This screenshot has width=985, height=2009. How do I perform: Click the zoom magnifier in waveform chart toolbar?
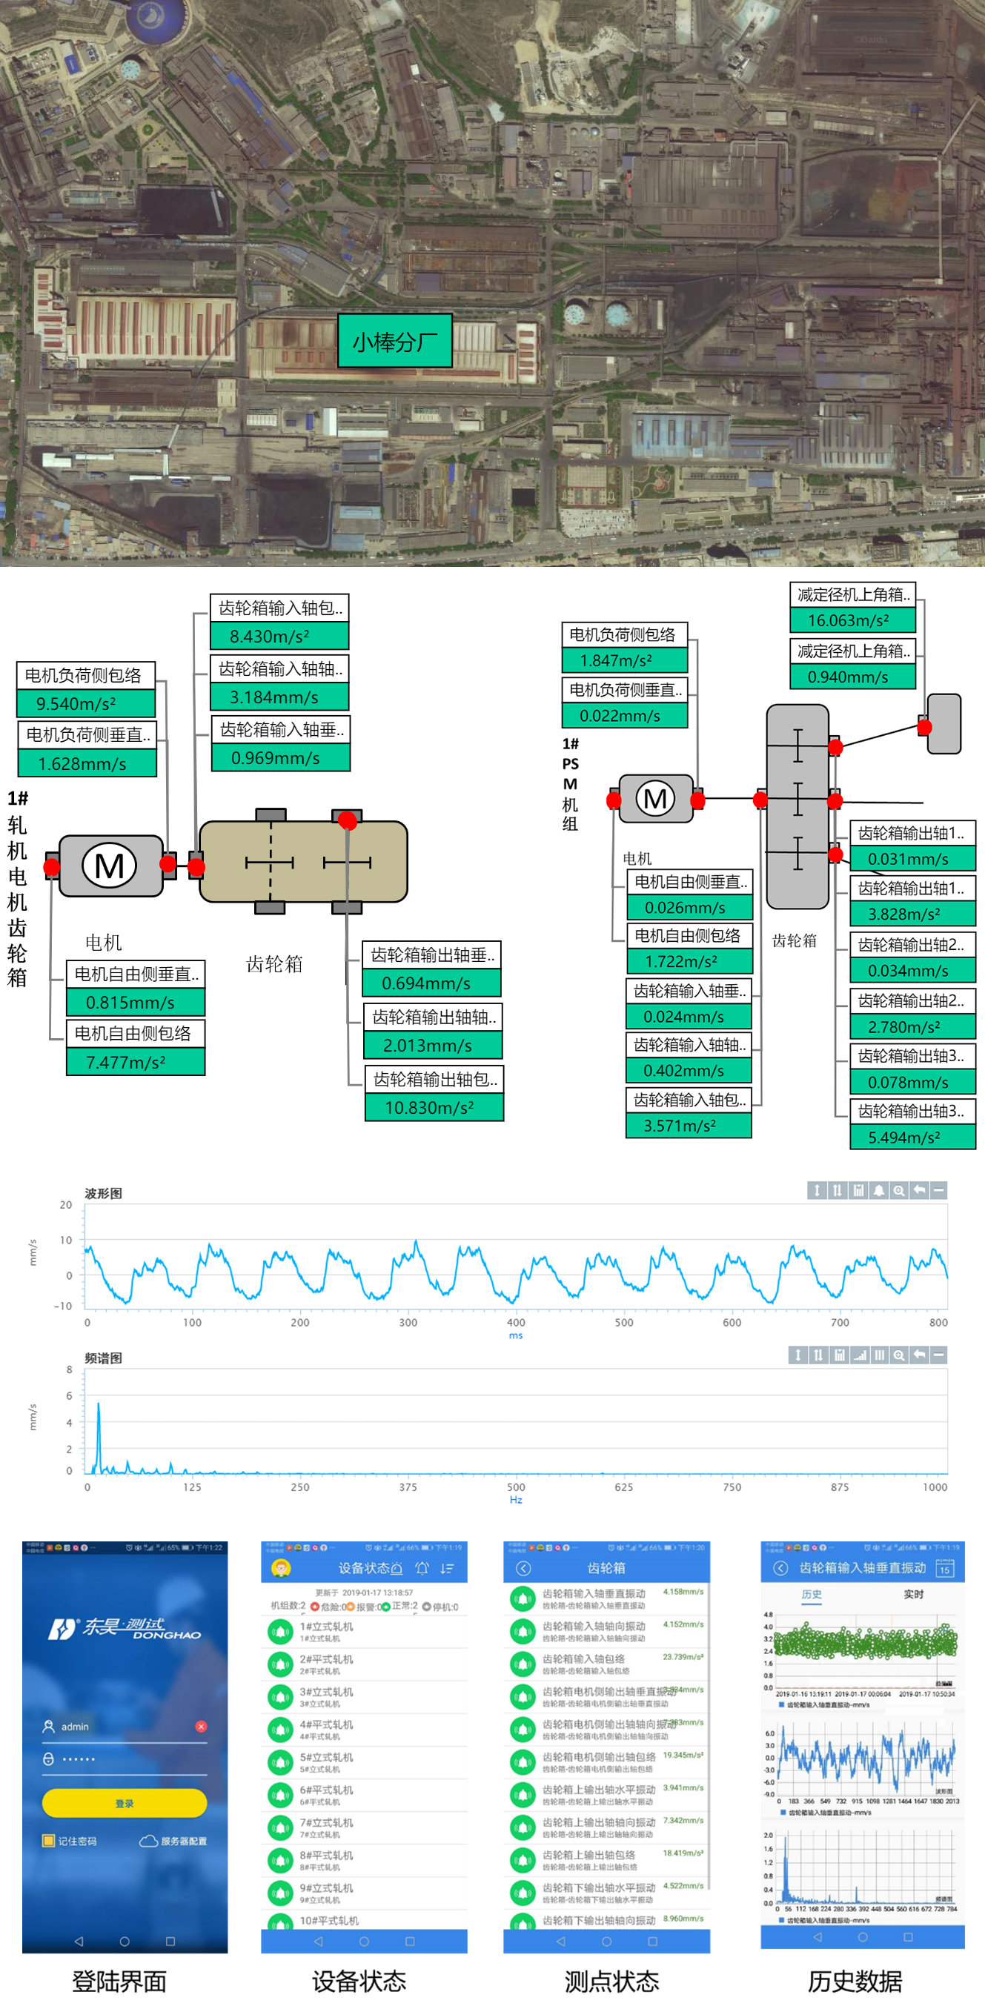(898, 1190)
